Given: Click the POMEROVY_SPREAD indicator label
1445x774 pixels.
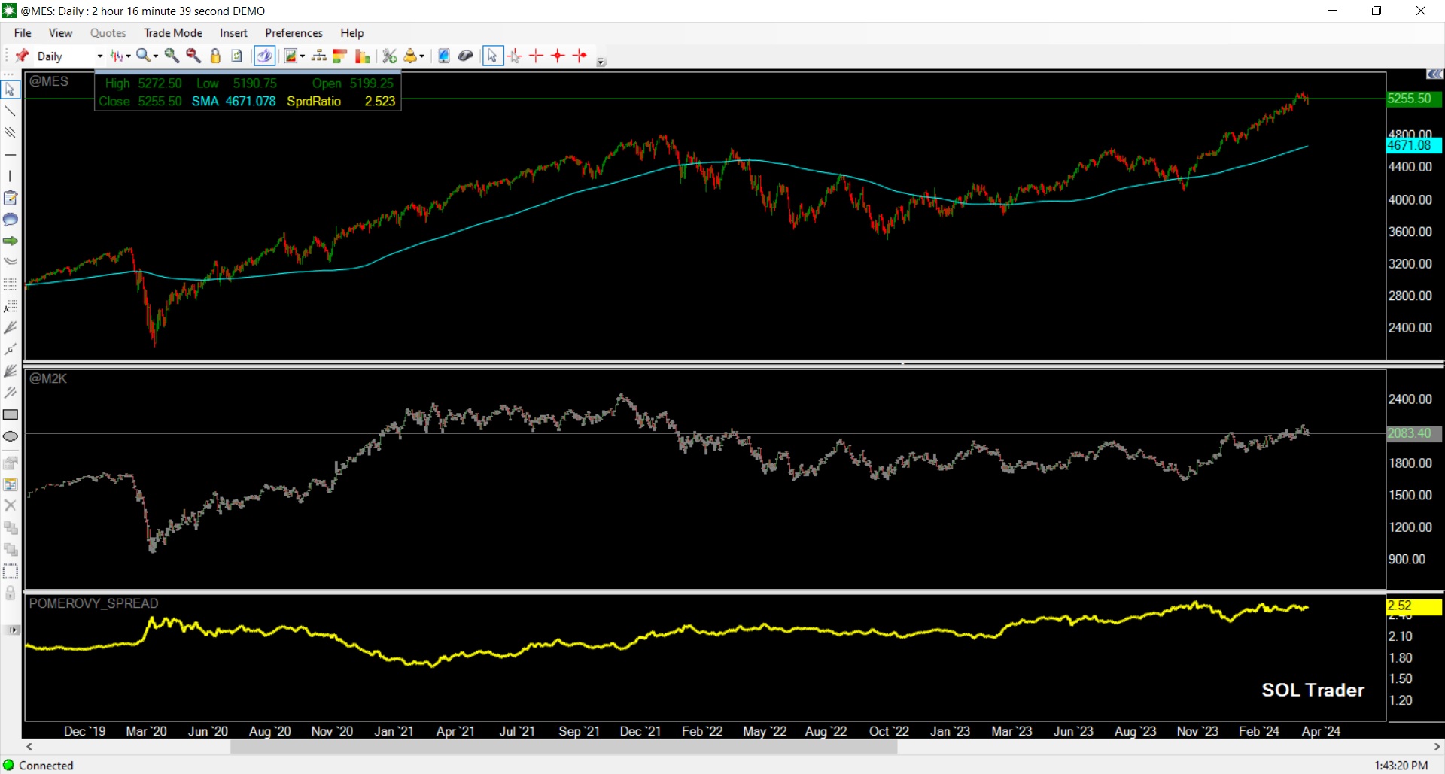Looking at the screenshot, I should click(x=93, y=603).
